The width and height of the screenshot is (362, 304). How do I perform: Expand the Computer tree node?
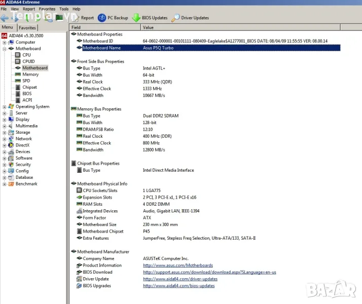click(5, 43)
